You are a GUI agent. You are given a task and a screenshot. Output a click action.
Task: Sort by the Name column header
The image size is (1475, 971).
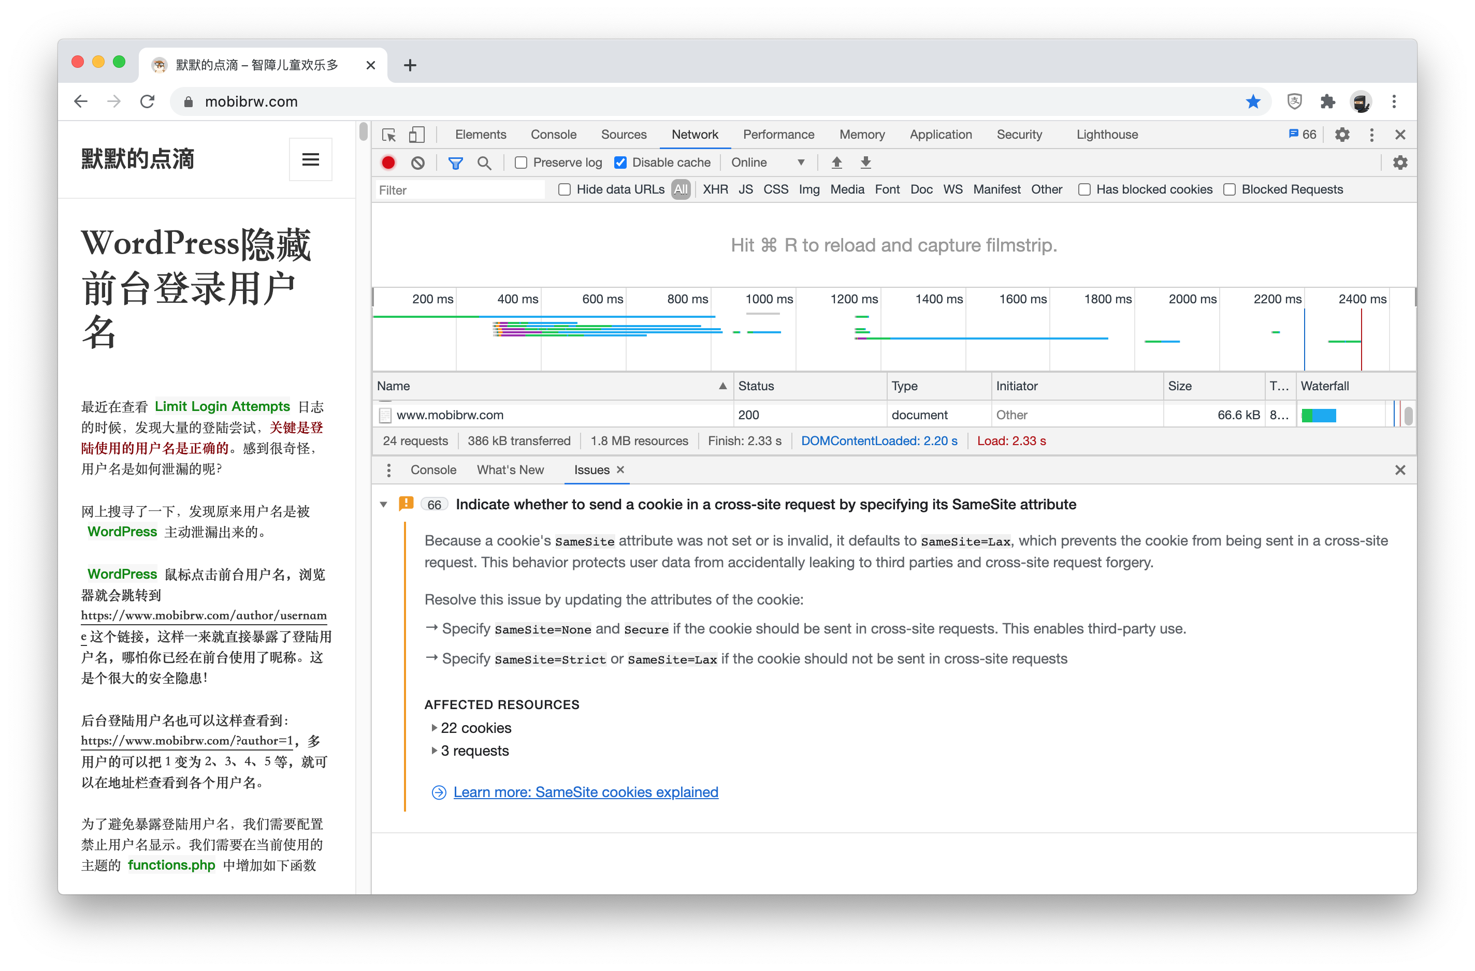tap(552, 386)
